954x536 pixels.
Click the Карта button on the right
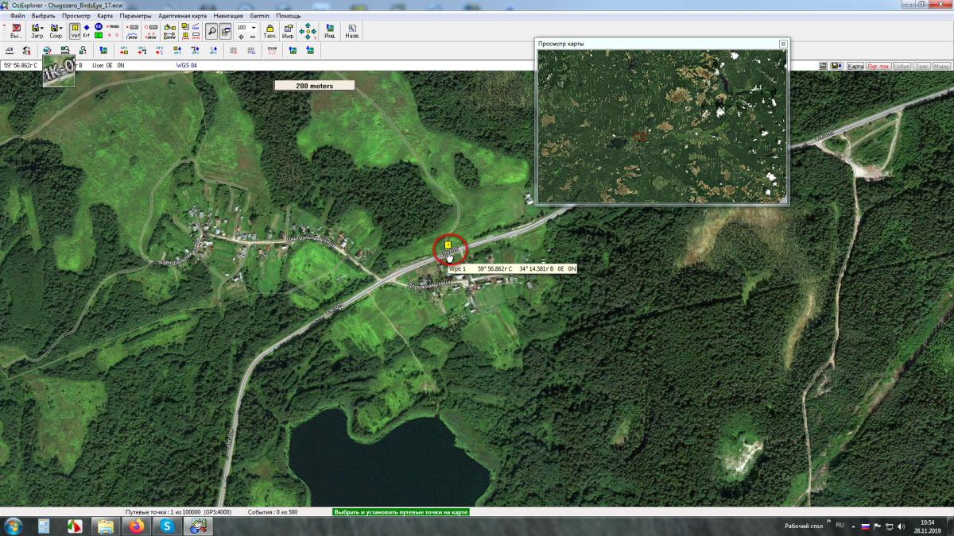click(855, 66)
